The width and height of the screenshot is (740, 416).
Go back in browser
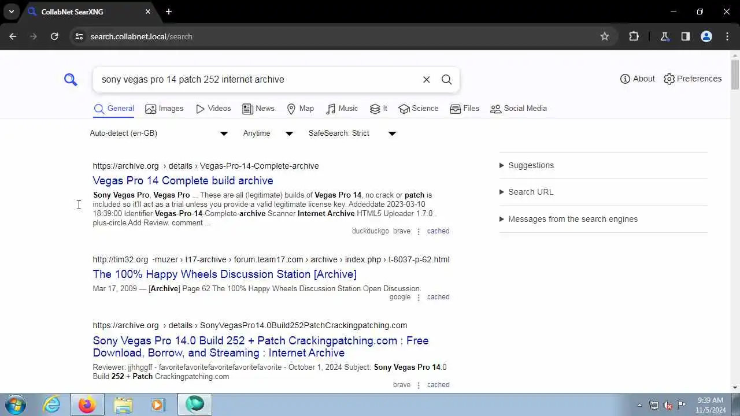[x=13, y=36]
